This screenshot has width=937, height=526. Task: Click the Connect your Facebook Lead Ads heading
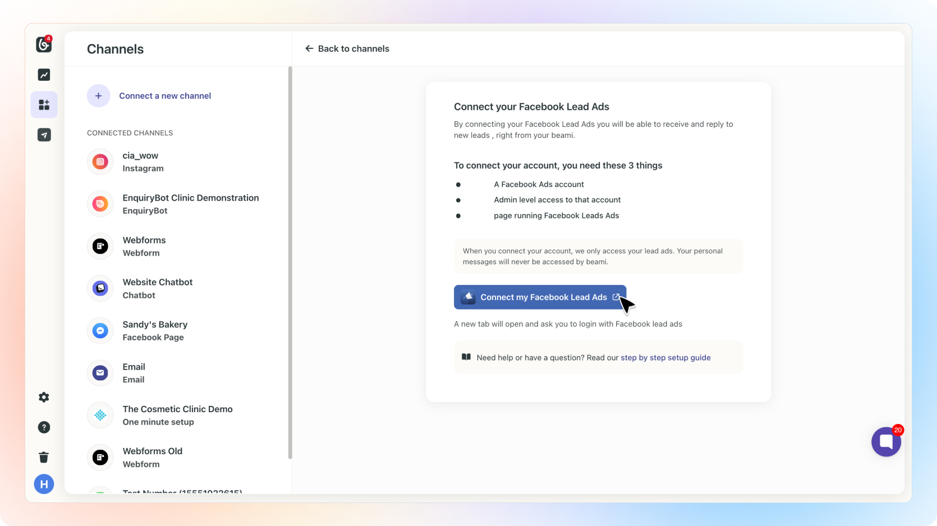point(531,107)
